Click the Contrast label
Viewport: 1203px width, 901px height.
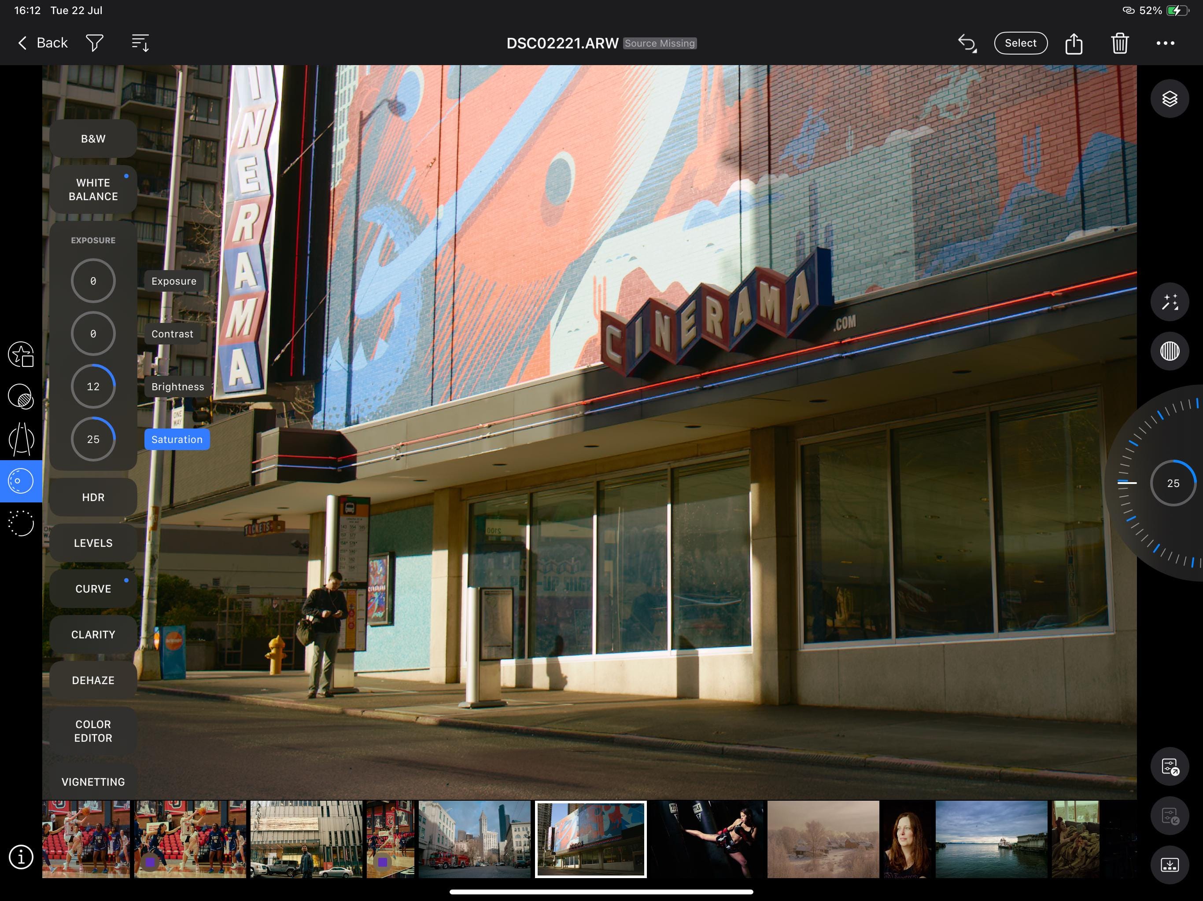tap(173, 333)
